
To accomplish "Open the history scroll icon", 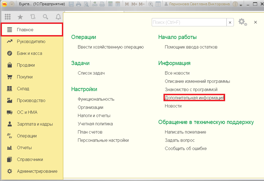I will [33, 17].
